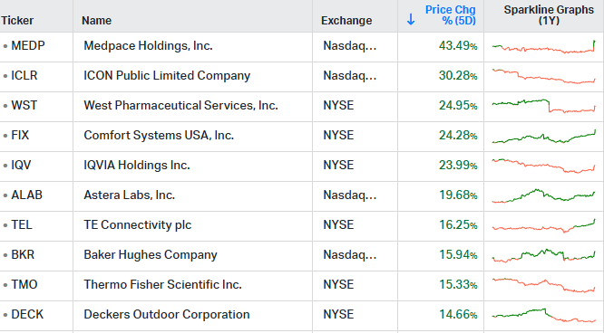The width and height of the screenshot is (604, 333).
Task: Open Comfort Systems USA sparkline graph
Action: [x=544, y=137]
